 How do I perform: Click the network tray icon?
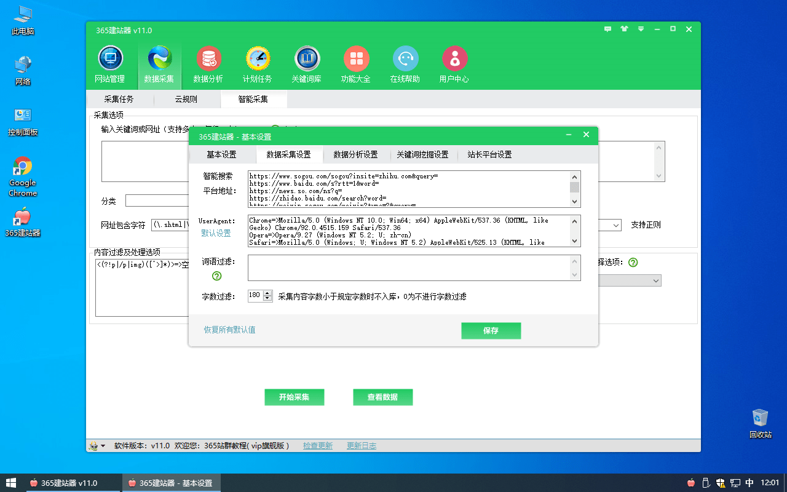click(735, 483)
